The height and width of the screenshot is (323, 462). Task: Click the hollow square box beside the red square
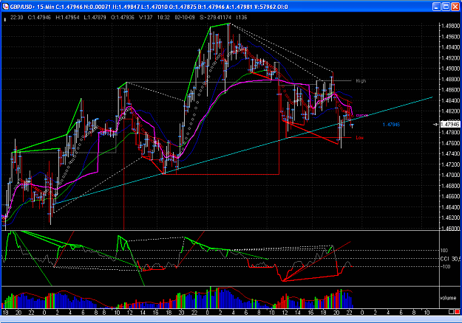coord(452,312)
